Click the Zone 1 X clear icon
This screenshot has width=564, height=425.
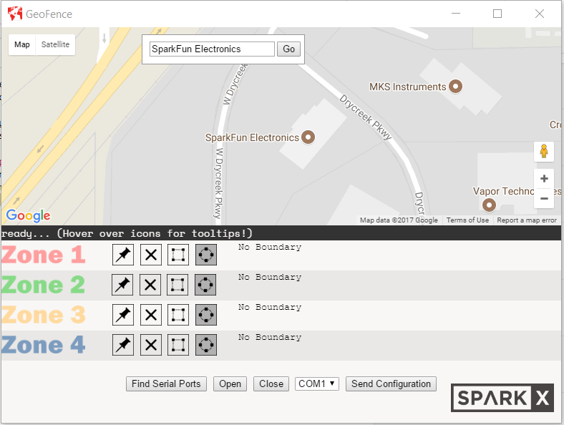(151, 255)
